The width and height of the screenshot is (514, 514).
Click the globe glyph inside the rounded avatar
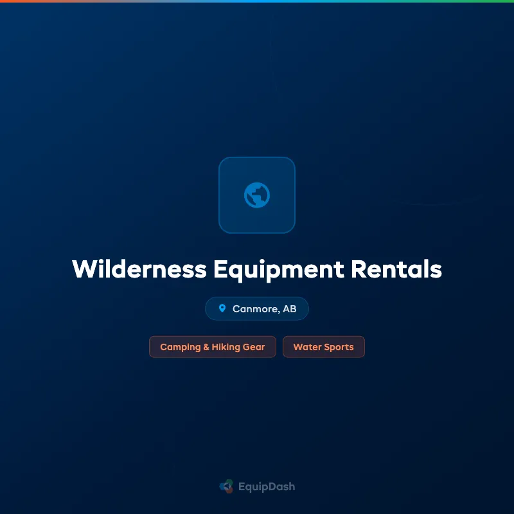257,195
